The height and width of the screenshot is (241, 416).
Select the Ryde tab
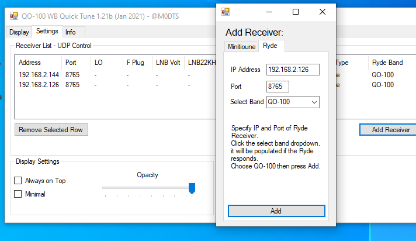271,46
